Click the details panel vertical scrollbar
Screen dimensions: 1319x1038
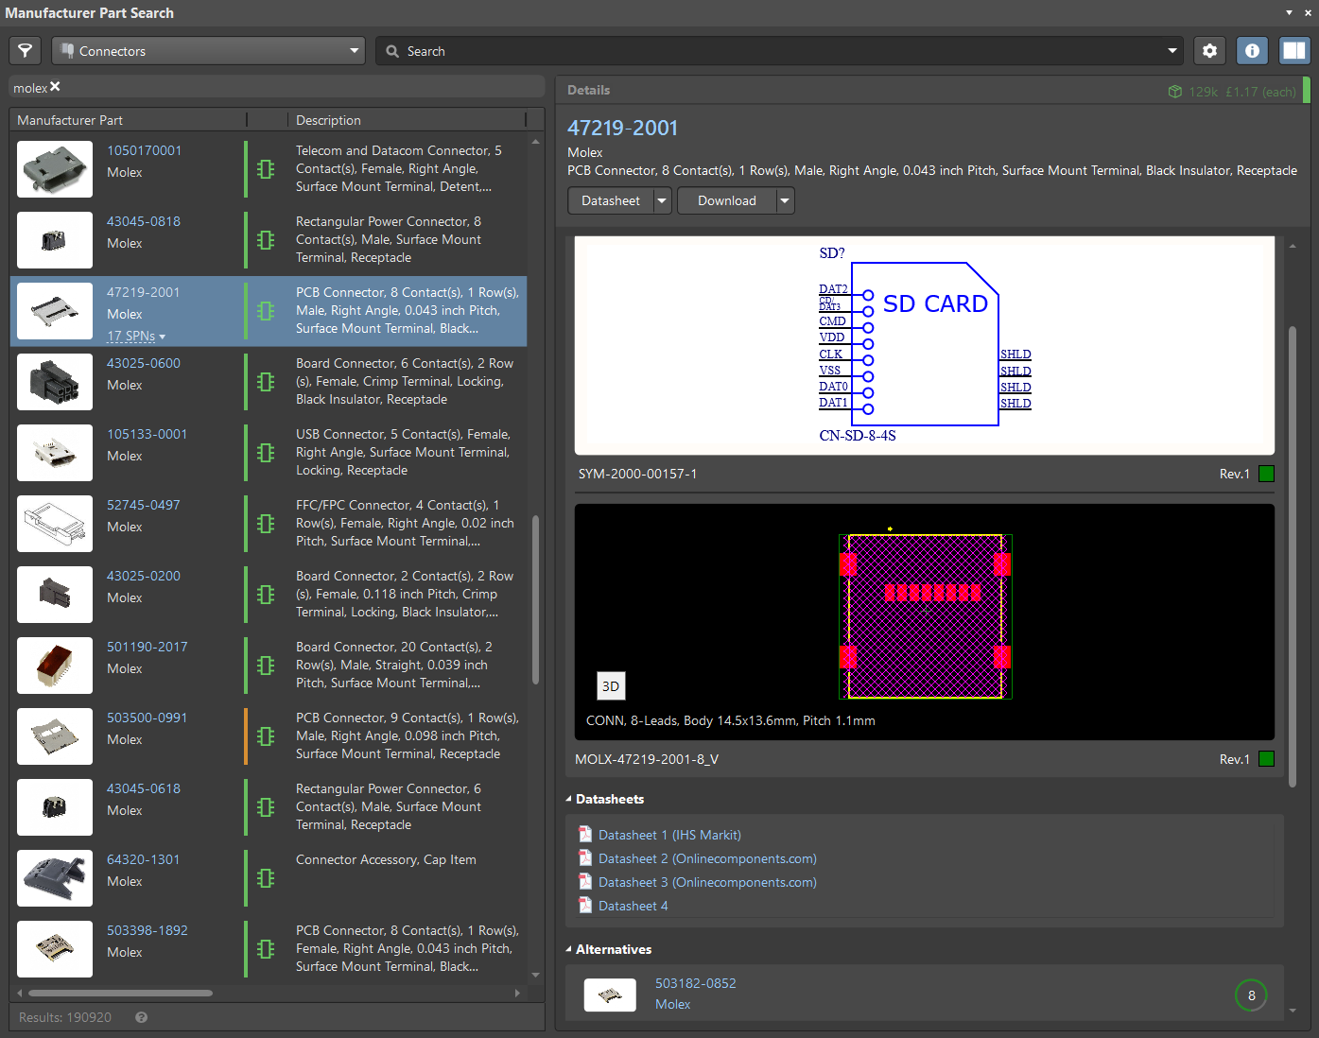(x=1293, y=556)
